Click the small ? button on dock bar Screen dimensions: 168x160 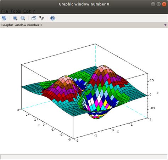[x=165, y=25]
